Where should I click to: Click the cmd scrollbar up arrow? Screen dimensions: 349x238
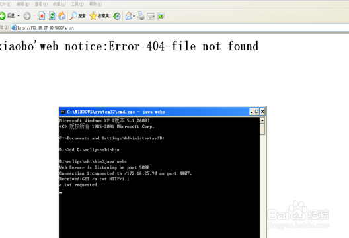[262, 120]
